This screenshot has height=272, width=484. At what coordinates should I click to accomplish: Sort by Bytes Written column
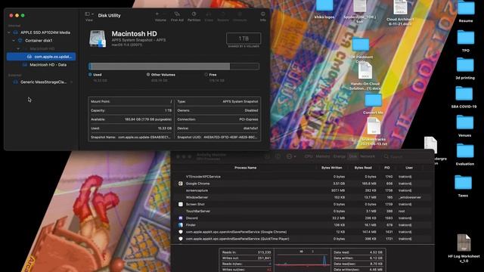tap(331, 168)
